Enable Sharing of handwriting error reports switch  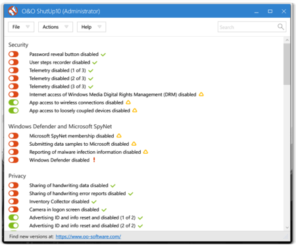tap(14, 193)
